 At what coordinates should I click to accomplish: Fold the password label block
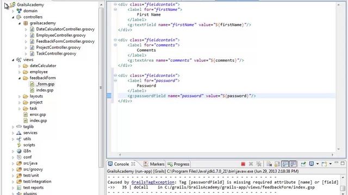[x=115, y=81]
